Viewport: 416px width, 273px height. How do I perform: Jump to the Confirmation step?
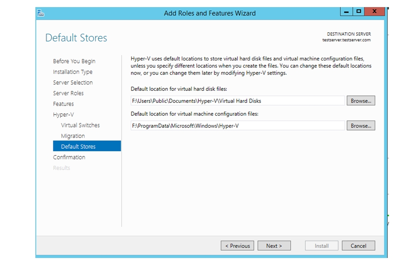(x=69, y=157)
